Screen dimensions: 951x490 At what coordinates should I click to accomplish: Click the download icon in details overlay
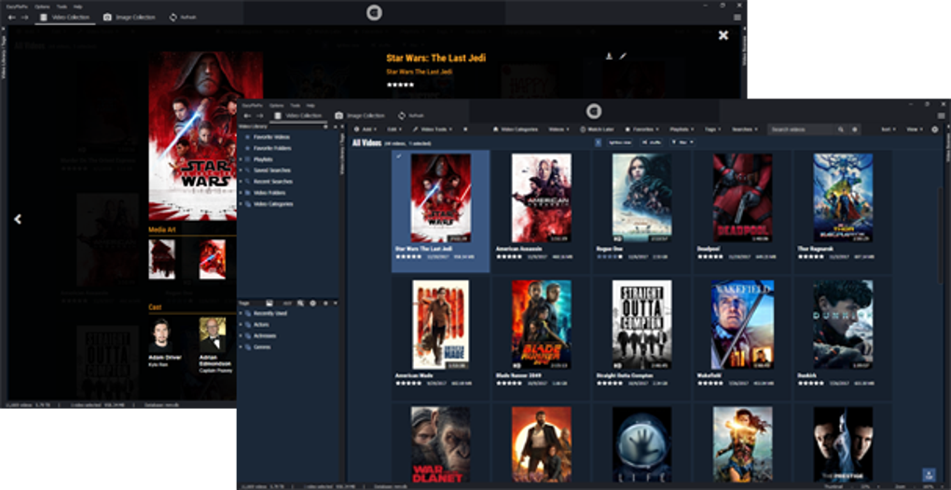609,56
